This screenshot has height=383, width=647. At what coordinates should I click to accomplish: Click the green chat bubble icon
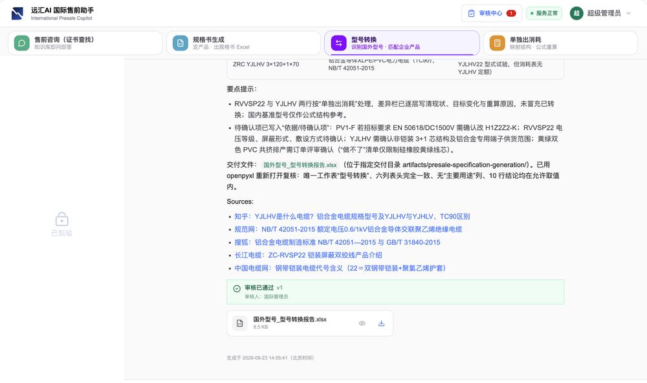[x=22, y=43]
